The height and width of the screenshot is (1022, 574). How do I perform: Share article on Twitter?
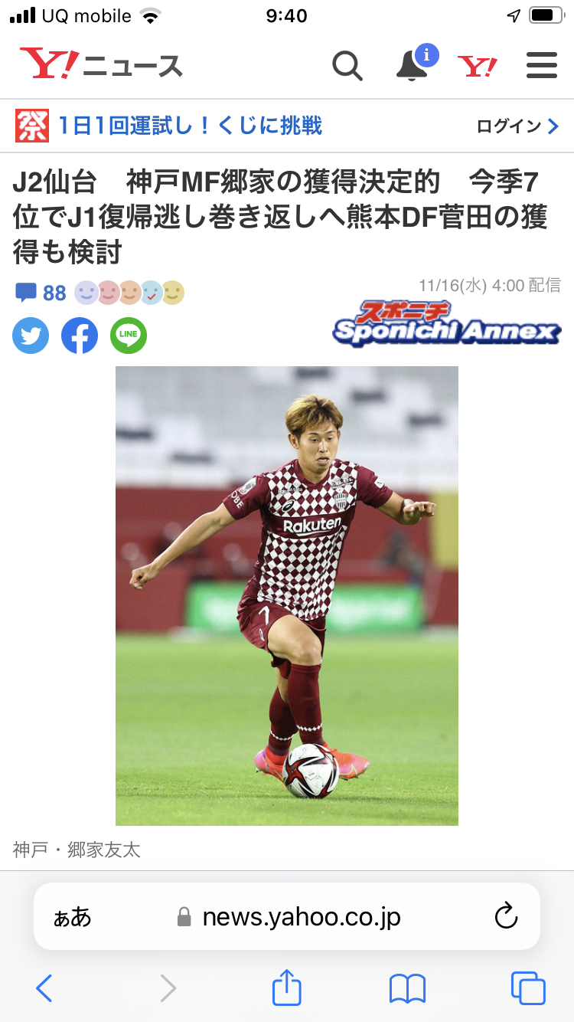click(31, 336)
